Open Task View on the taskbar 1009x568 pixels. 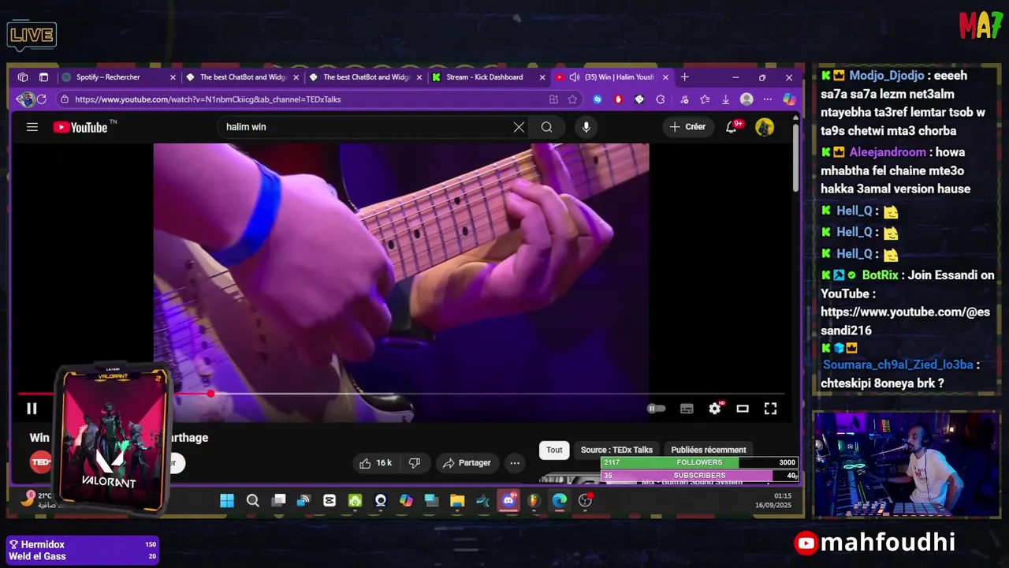tap(278, 500)
